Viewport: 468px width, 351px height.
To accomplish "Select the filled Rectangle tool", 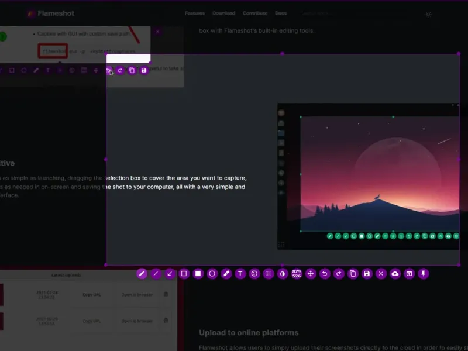I will (198, 274).
